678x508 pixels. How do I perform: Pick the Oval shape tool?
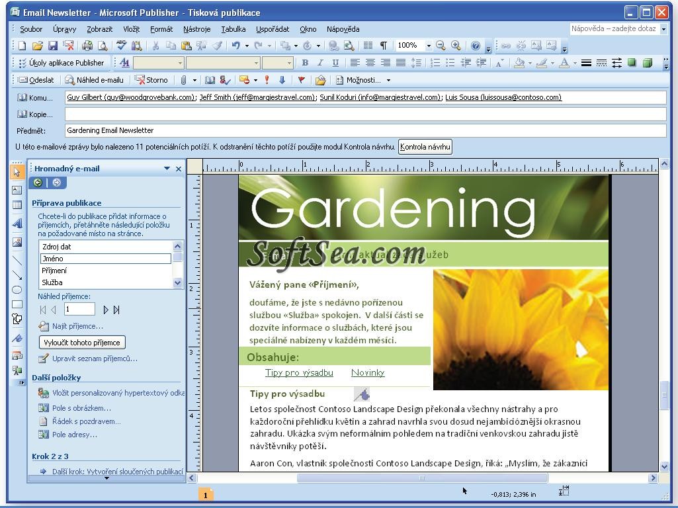pyautogui.click(x=17, y=290)
